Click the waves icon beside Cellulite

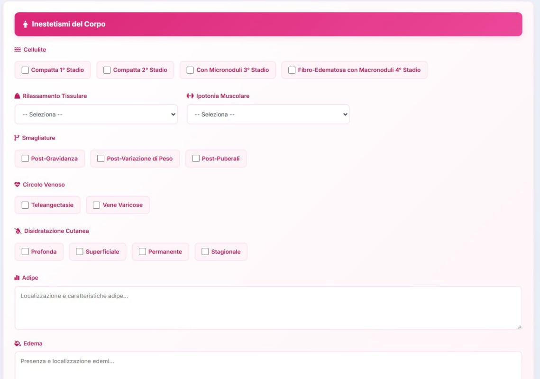click(18, 50)
